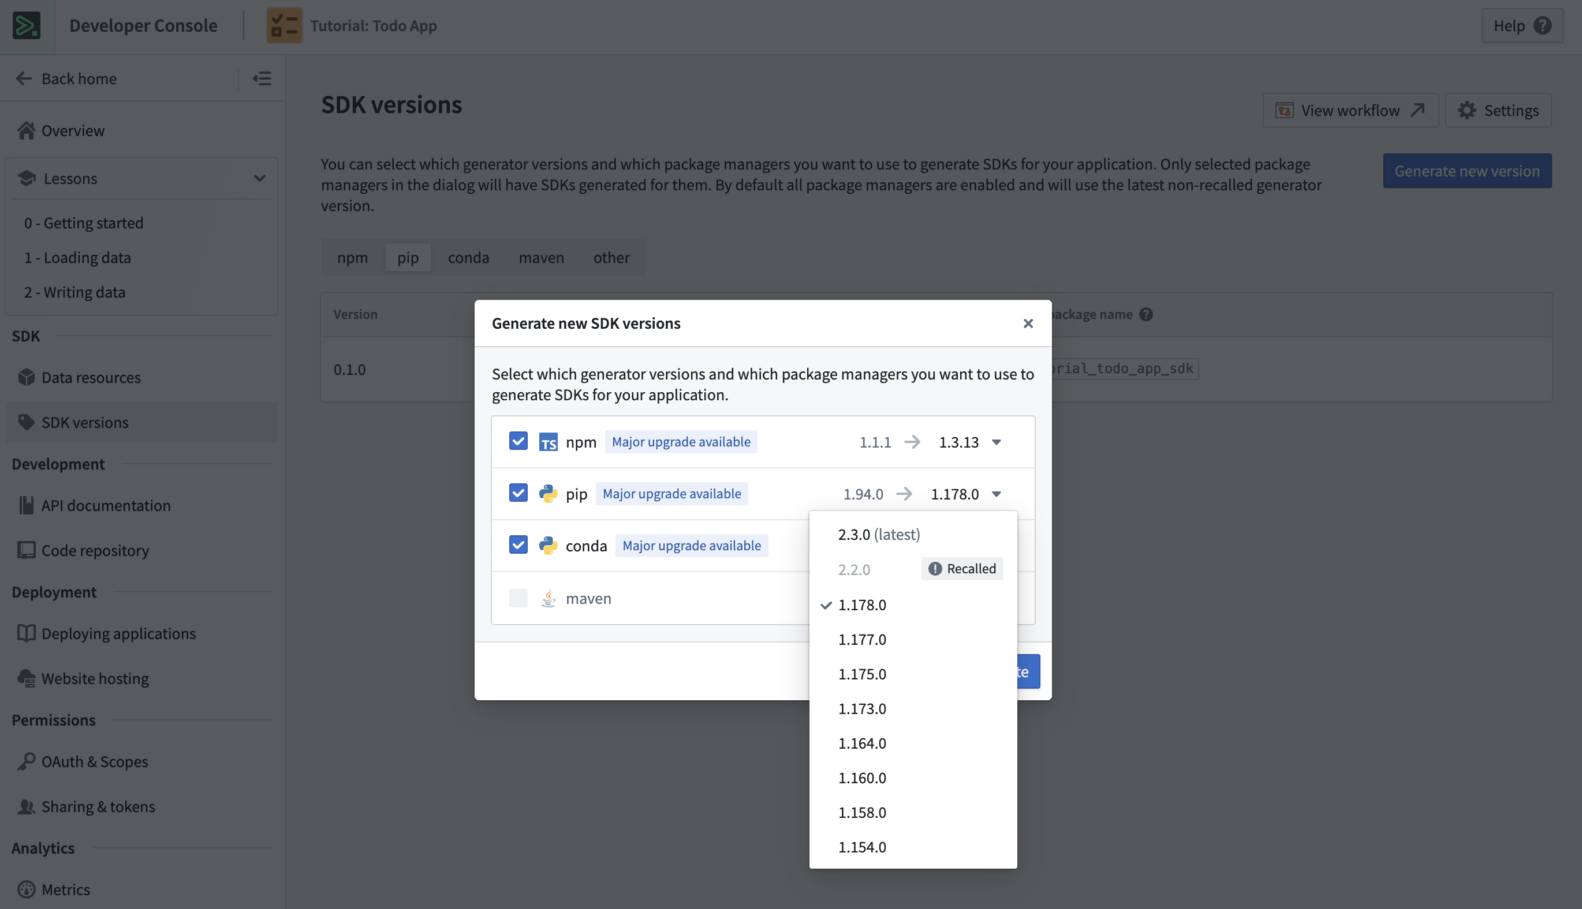Screen dimensions: 1582x909
Task: Click the OAuth & Scopes key icon
Action: click(x=26, y=761)
